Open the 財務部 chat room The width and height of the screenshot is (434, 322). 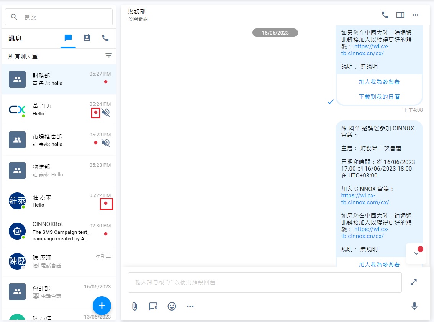tap(59, 79)
